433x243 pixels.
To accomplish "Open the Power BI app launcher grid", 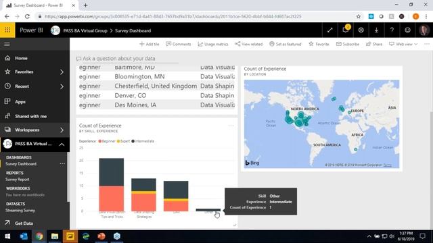I will point(7,30).
